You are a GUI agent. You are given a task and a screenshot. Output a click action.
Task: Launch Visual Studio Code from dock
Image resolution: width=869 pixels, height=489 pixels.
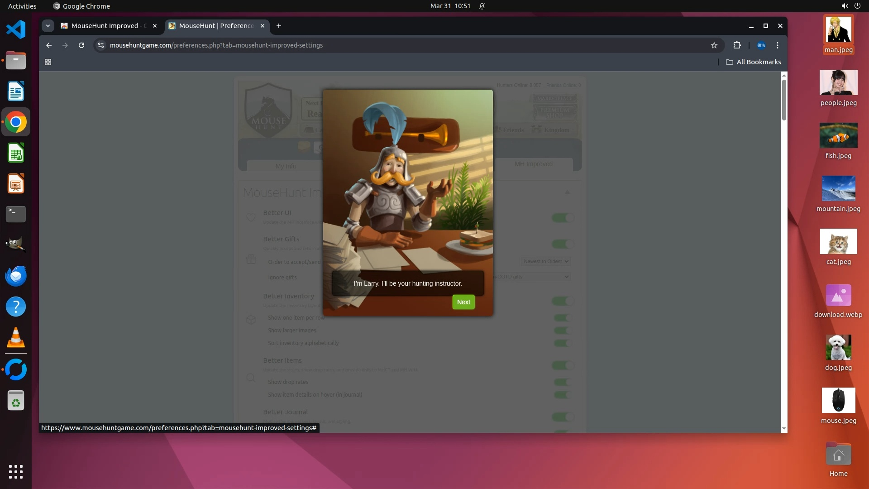point(16,30)
